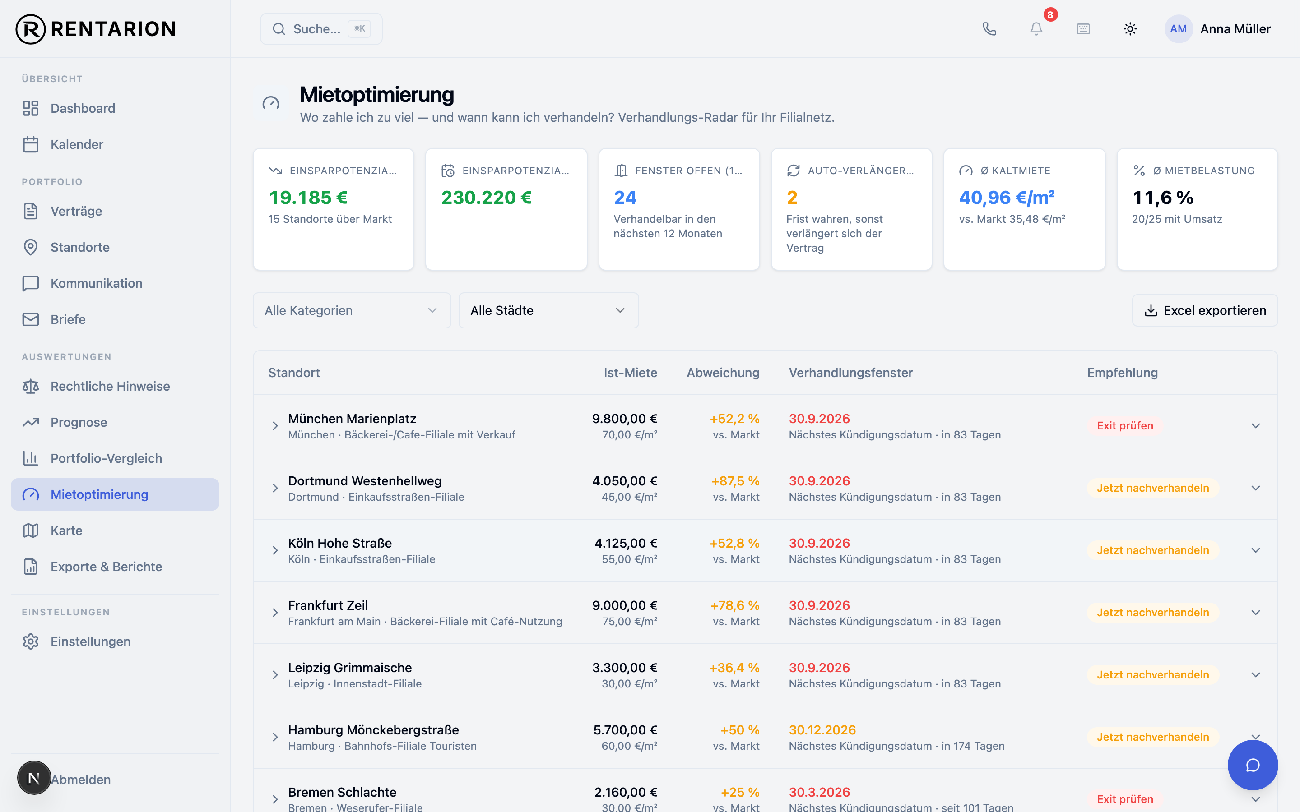Go to Dashboard menu item

pyautogui.click(x=115, y=108)
